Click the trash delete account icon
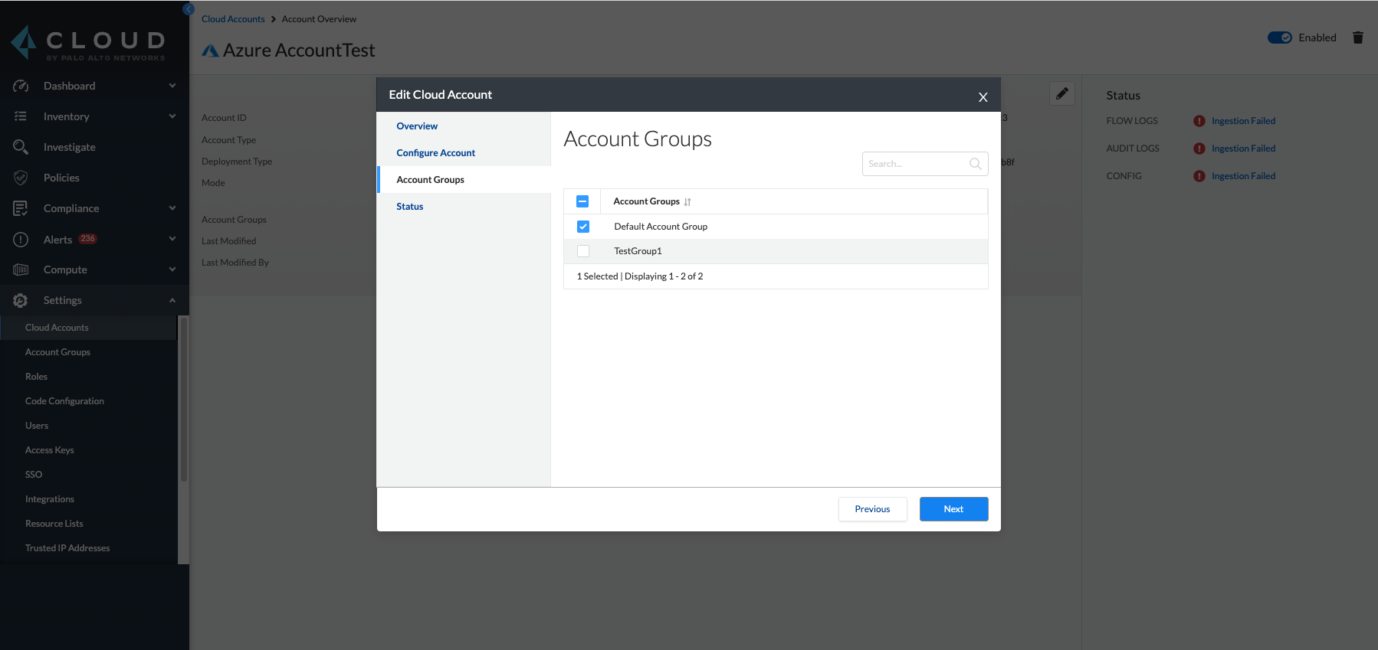 tap(1357, 38)
